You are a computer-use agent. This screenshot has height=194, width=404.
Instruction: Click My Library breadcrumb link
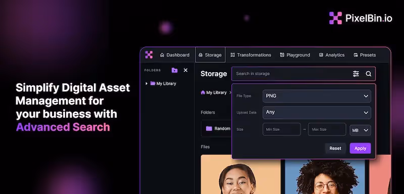tap(216, 92)
